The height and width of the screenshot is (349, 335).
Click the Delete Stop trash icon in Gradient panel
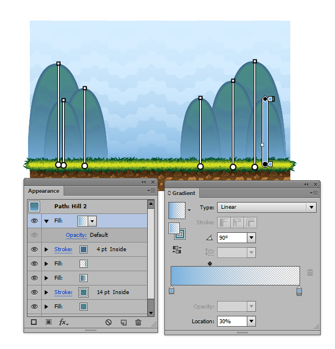click(x=310, y=272)
